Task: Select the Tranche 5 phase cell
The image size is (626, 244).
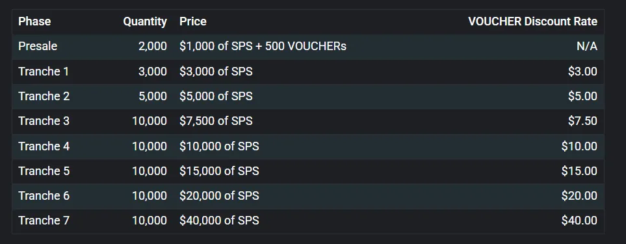Action: tap(44, 171)
